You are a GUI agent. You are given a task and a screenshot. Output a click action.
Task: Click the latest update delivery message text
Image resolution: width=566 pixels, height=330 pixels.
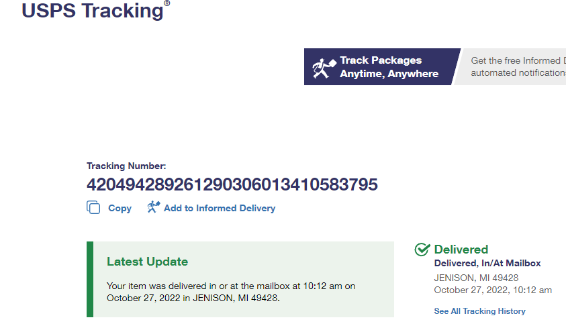[231, 292]
